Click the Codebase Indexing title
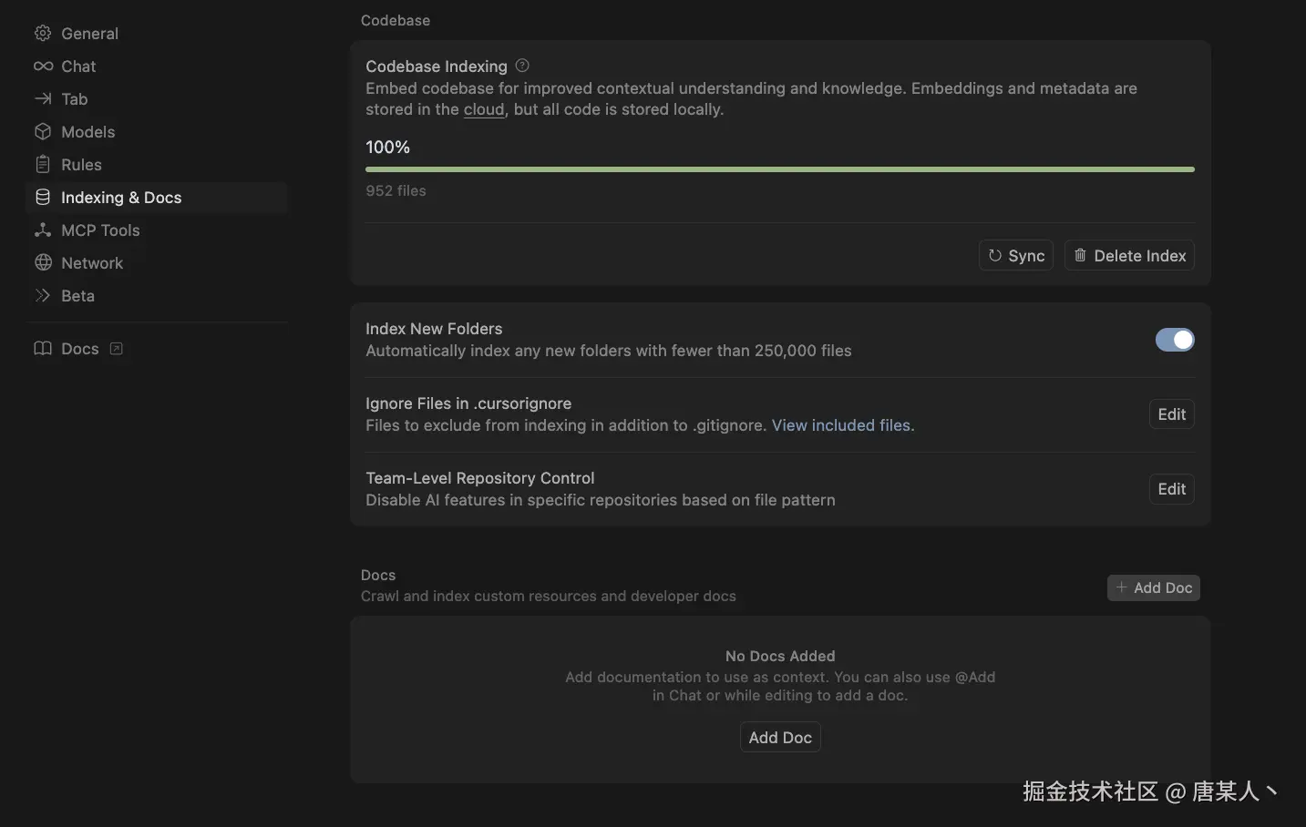Image resolution: width=1306 pixels, height=827 pixels. (437, 66)
